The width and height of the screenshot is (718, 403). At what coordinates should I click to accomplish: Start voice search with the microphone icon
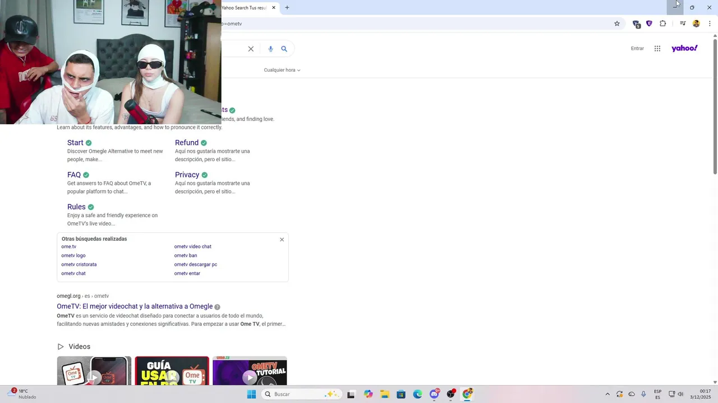click(x=270, y=49)
